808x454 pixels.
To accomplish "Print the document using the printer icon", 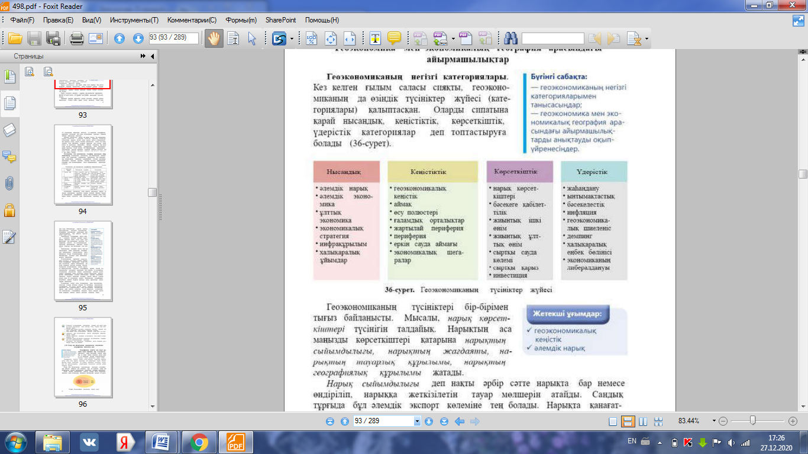I will click(76, 39).
